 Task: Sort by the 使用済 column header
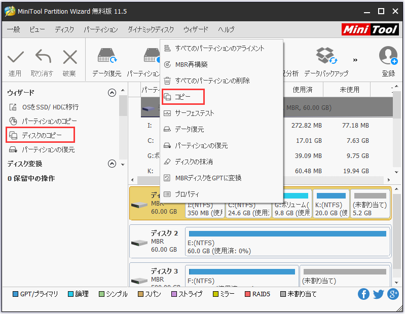click(x=303, y=90)
